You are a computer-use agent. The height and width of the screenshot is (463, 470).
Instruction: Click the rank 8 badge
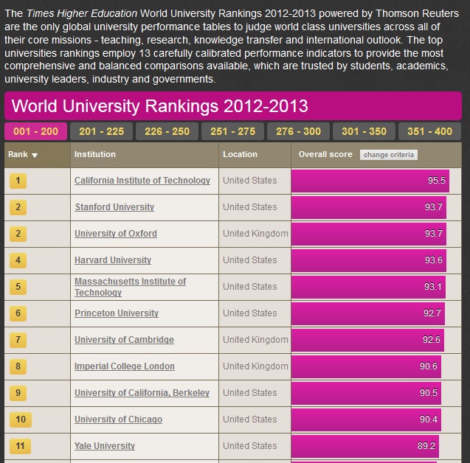click(18, 366)
